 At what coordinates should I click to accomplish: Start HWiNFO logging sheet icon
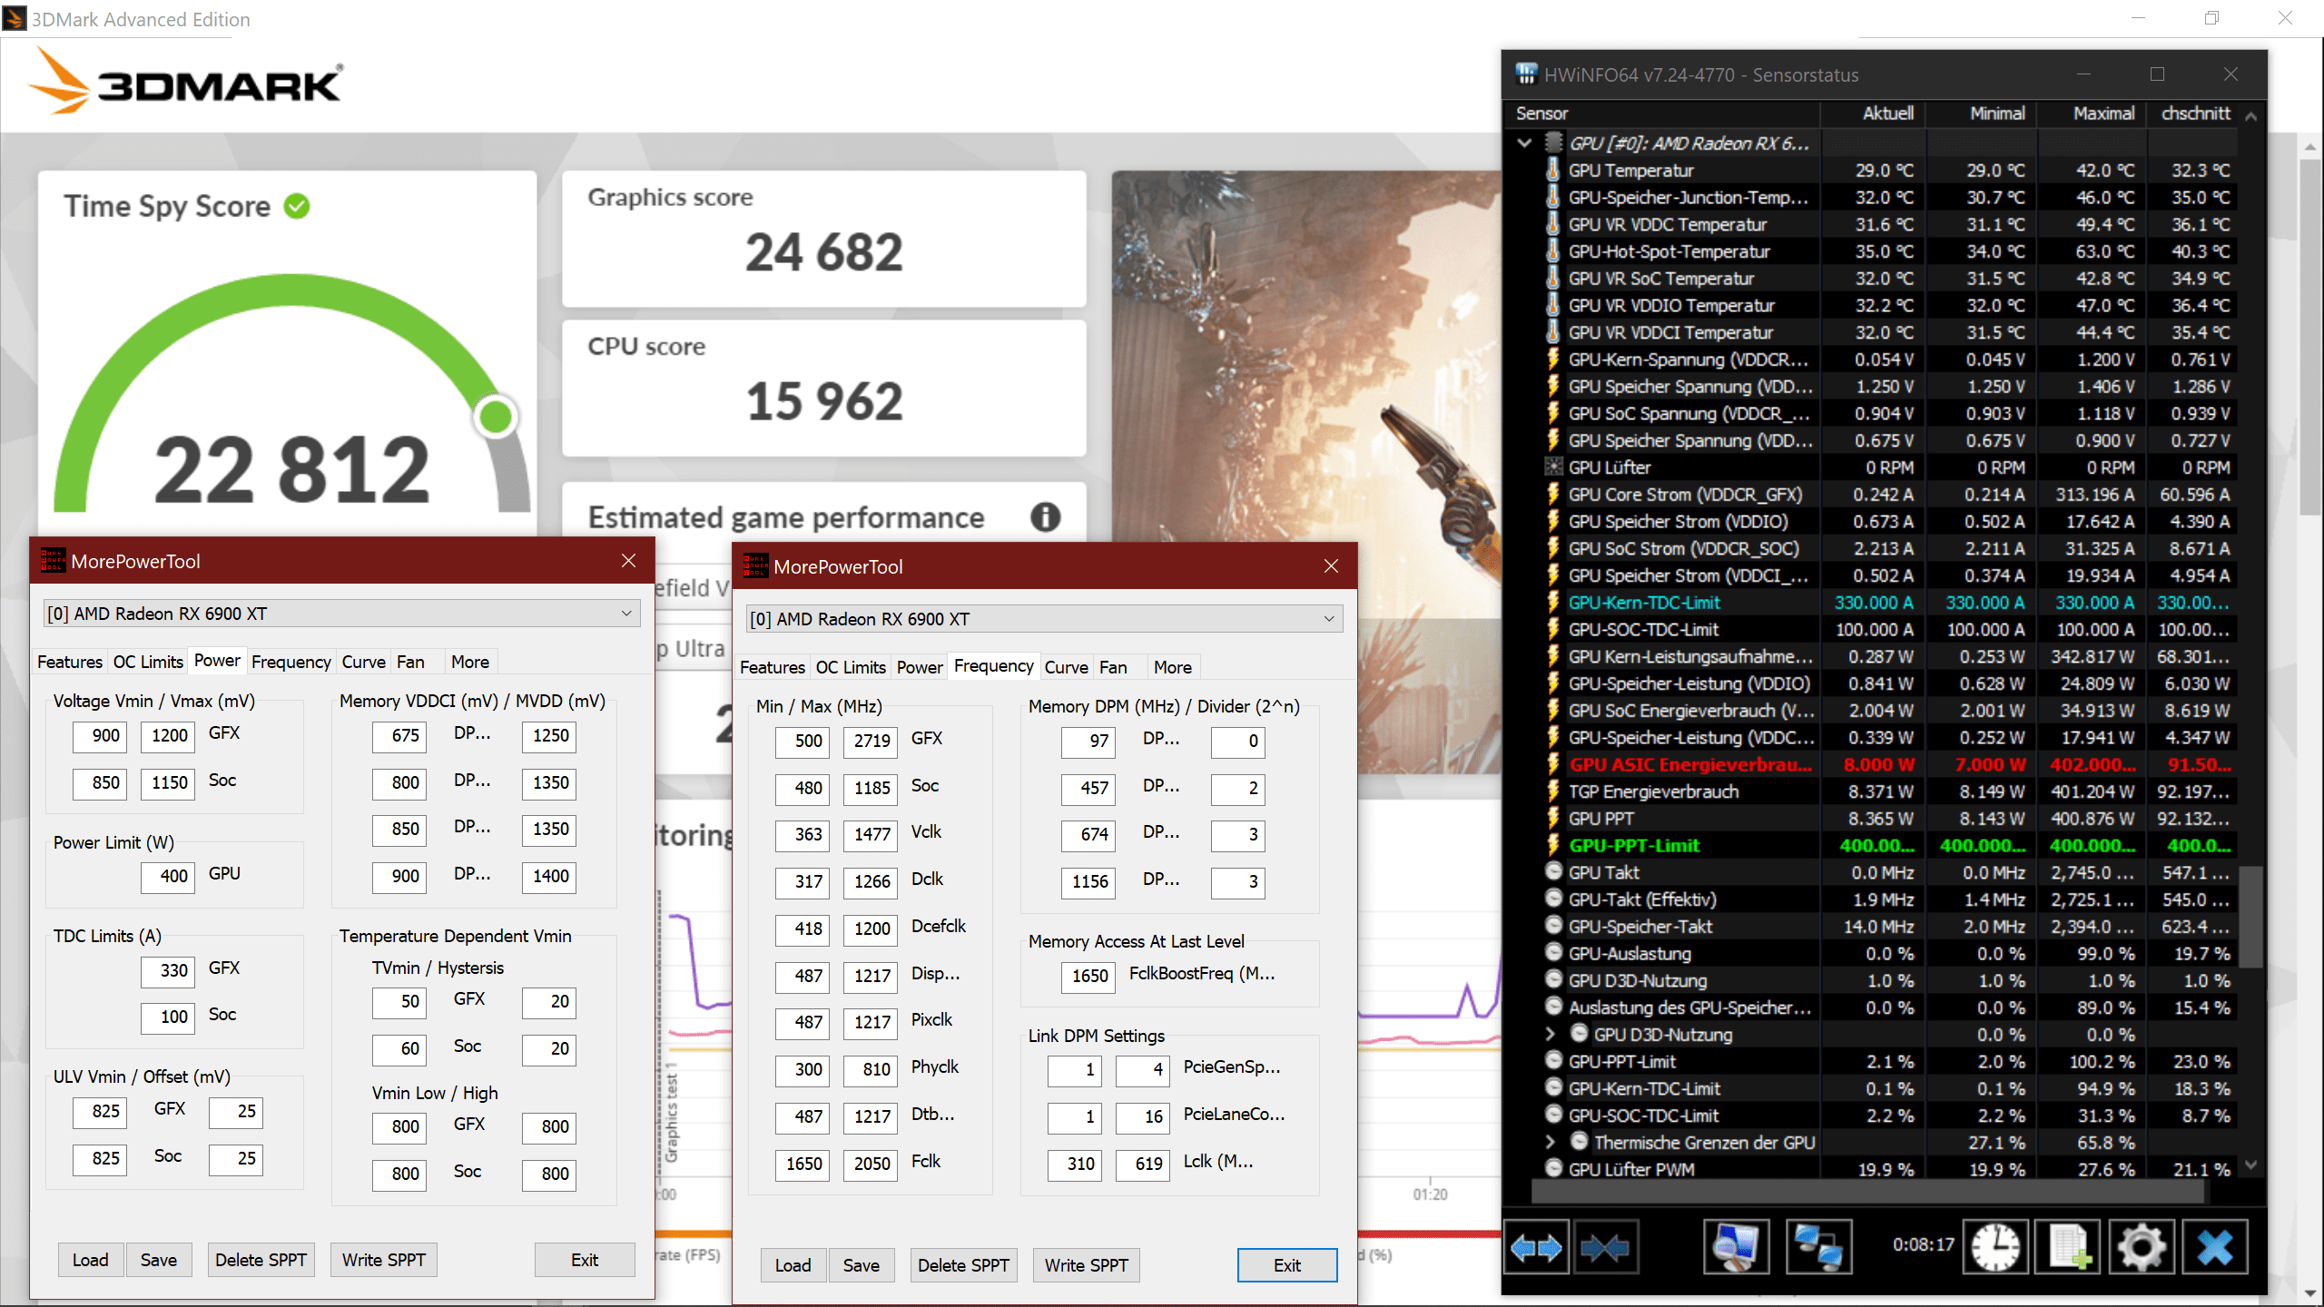point(2069,1246)
